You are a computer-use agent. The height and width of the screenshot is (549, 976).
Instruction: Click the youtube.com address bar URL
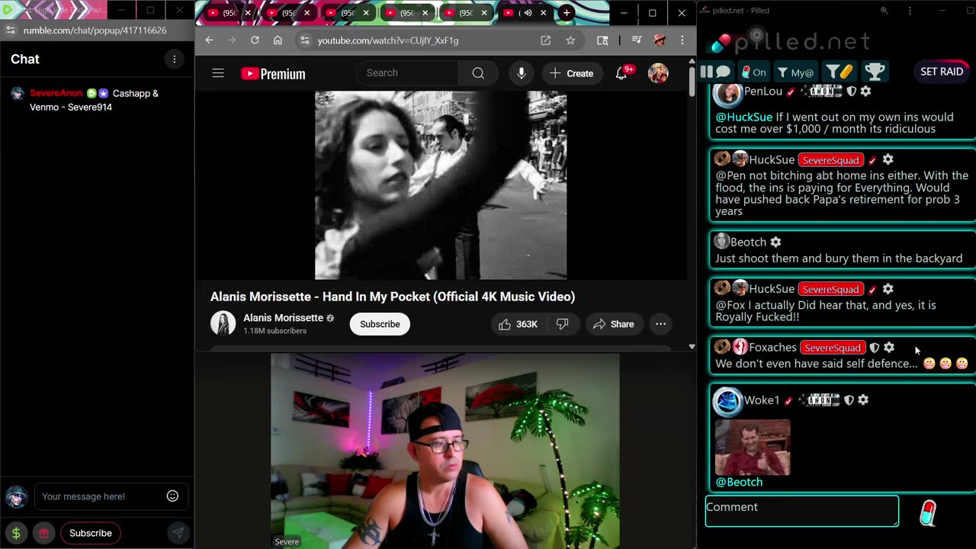(388, 40)
